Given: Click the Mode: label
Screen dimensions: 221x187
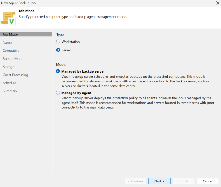Looking at the screenshot, I should click(x=61, y=64).
